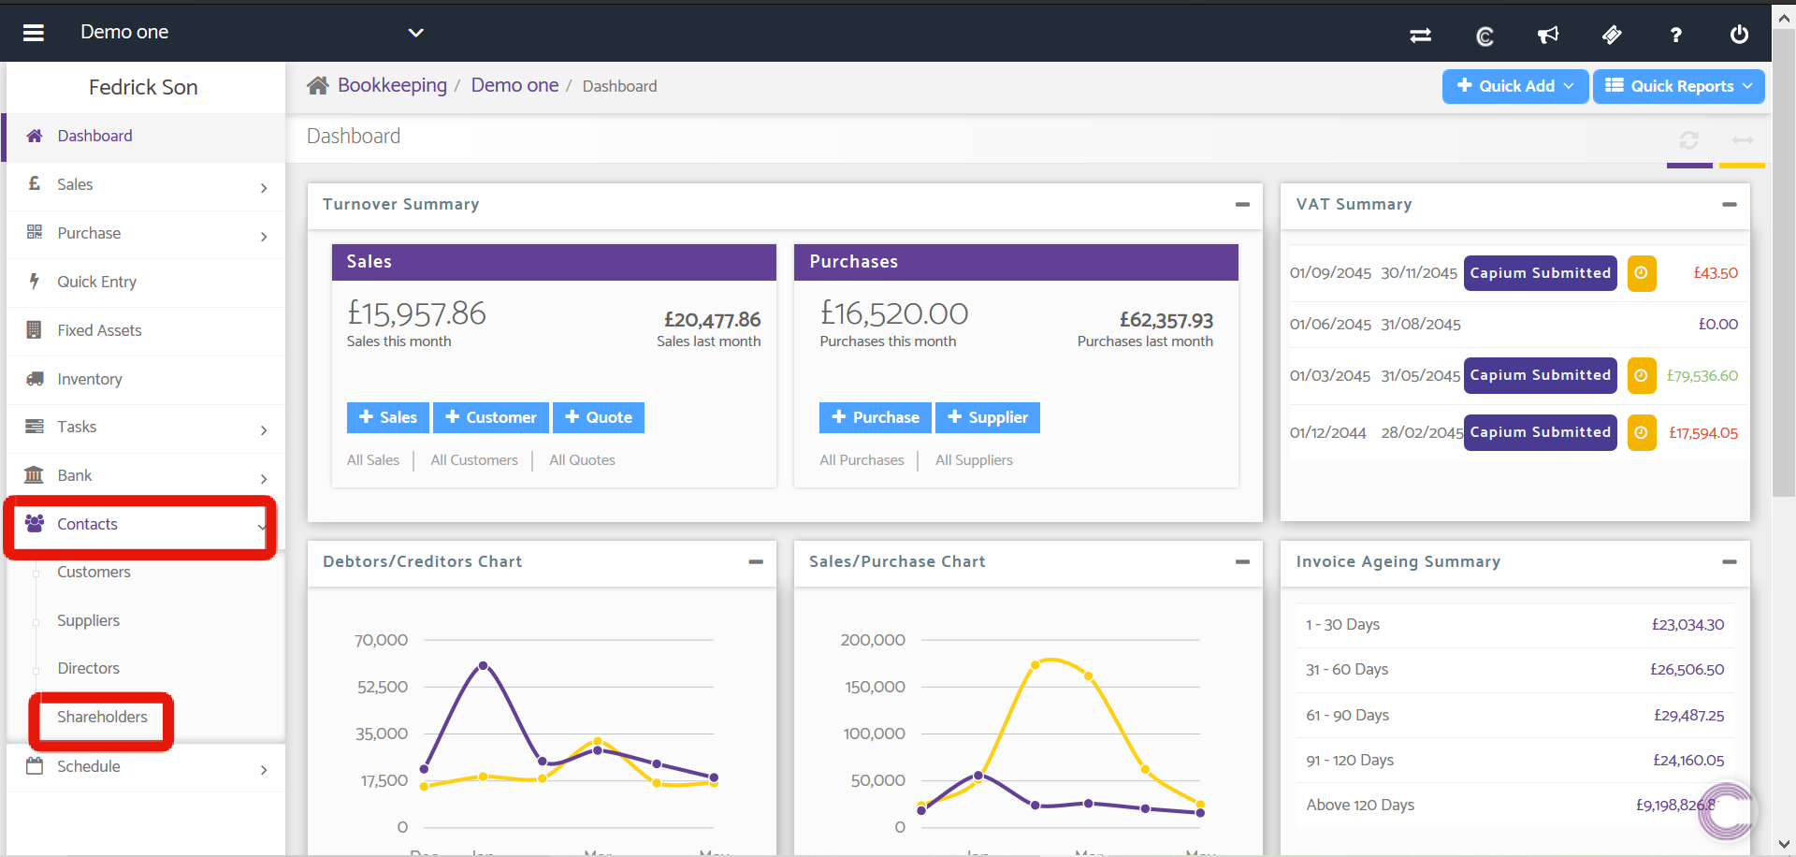This screenshot has height=857, width=1796.
Task: Expand the Tasks menu chevron
Action: click(x=264, y=430)
